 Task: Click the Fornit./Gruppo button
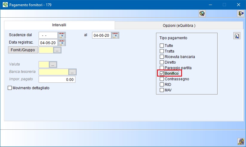click(x=23, y=50)
